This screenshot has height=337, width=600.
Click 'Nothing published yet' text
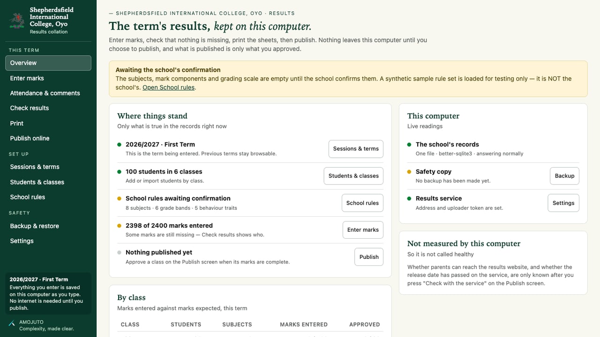[x=159, y=252]
